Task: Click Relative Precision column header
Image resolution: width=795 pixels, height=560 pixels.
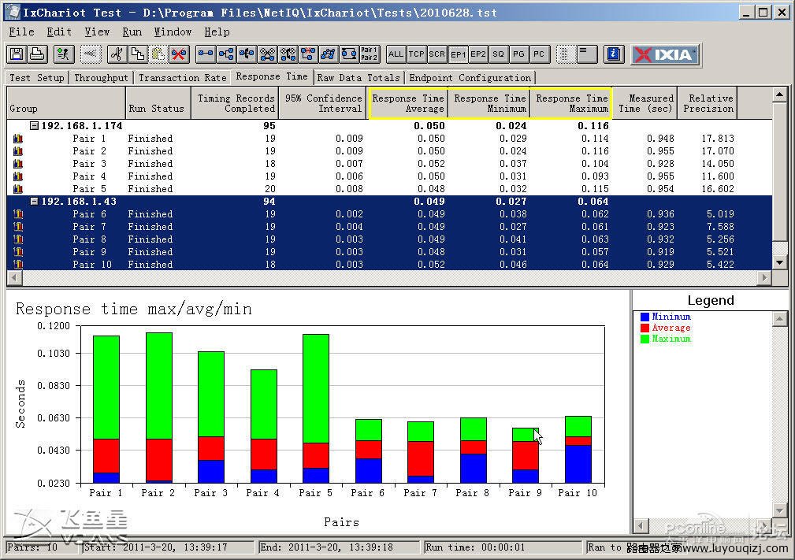Action: (x=708, y=103)
